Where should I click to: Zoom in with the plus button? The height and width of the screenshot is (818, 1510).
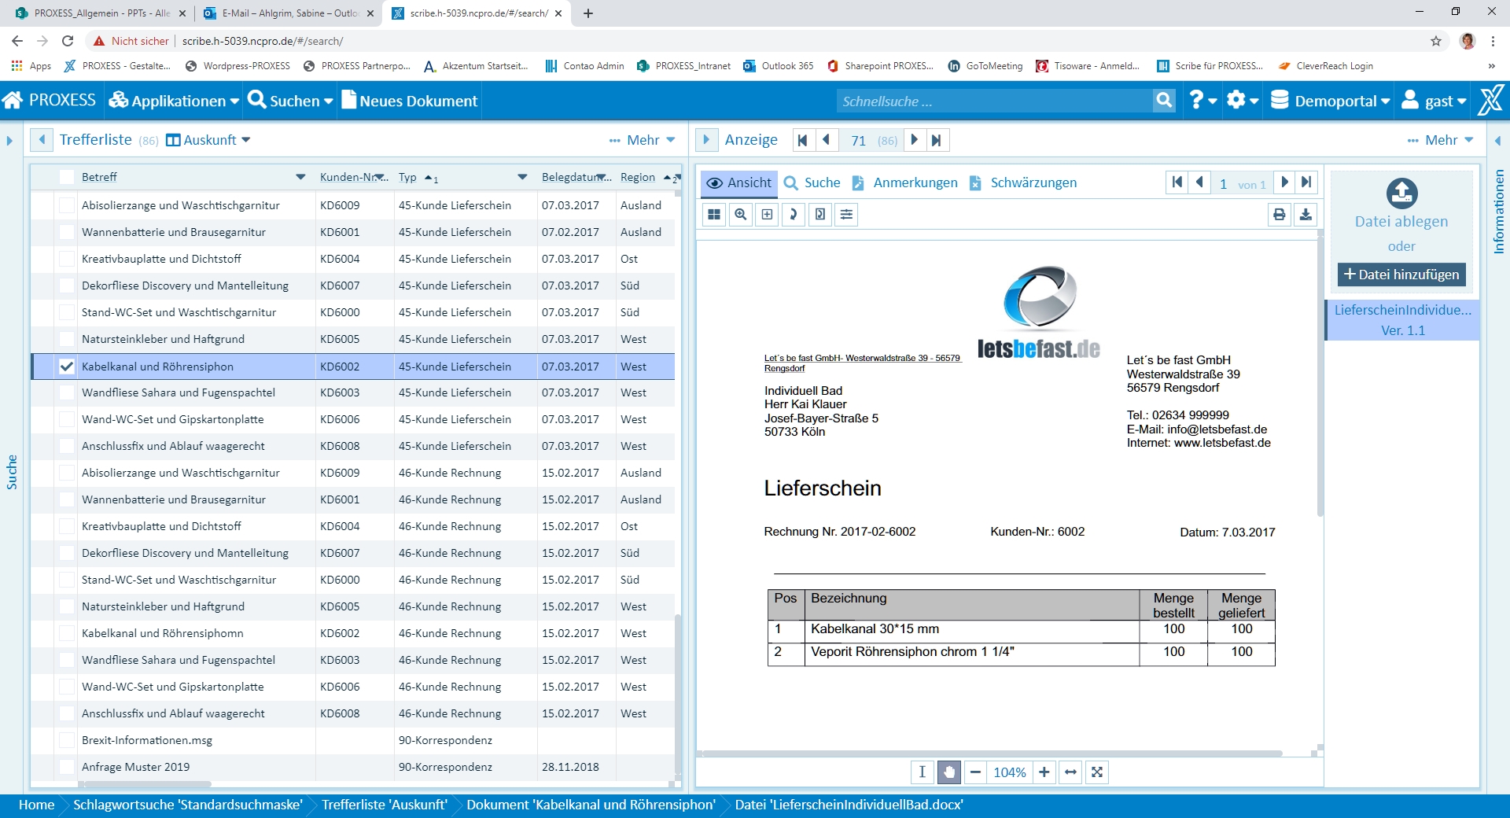click(1044, 772)
